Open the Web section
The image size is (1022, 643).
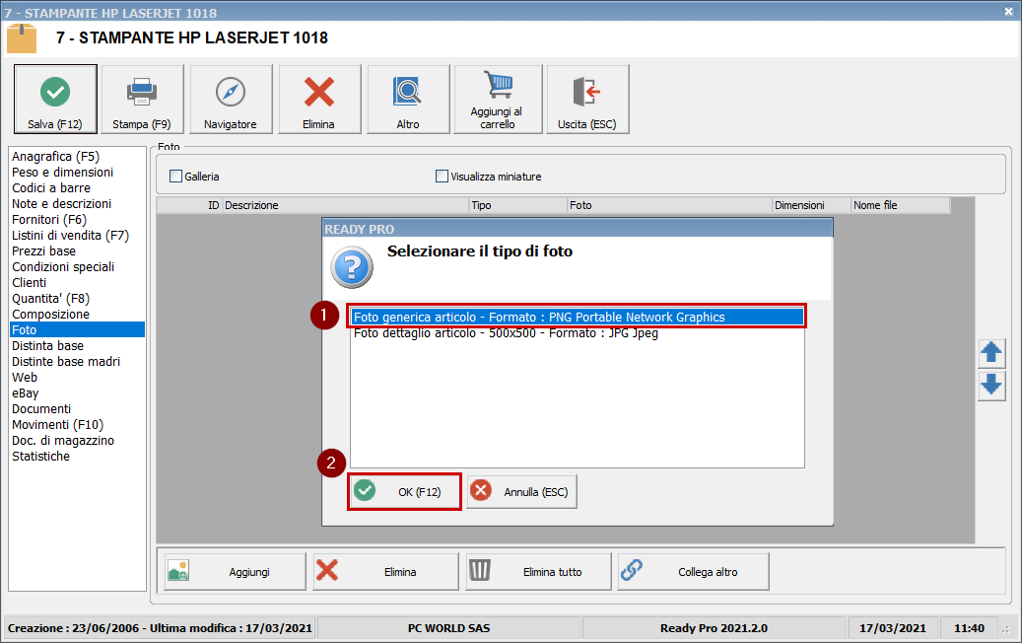click(25, 378)
